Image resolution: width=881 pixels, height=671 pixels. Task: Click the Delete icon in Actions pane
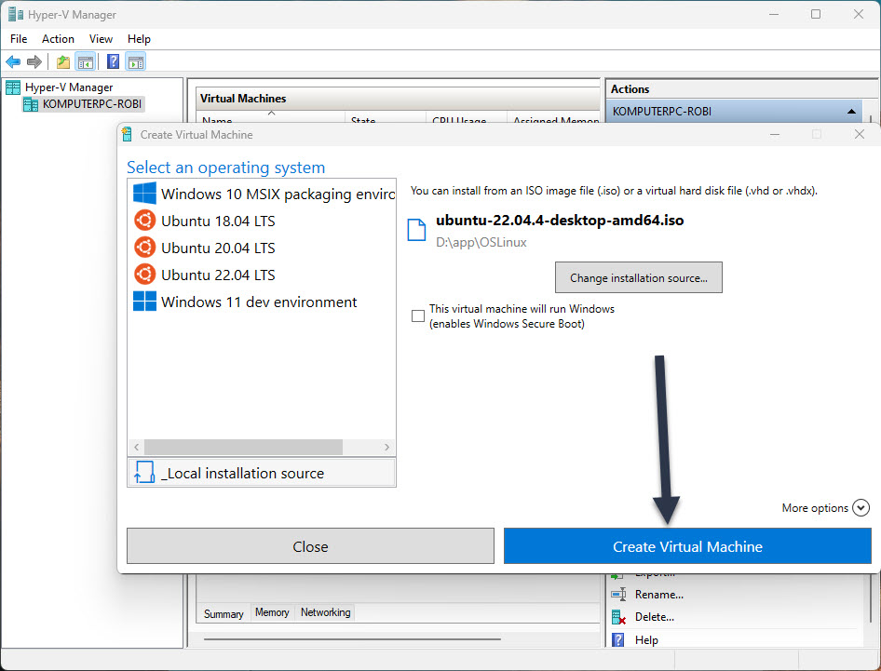pos(619,617)
